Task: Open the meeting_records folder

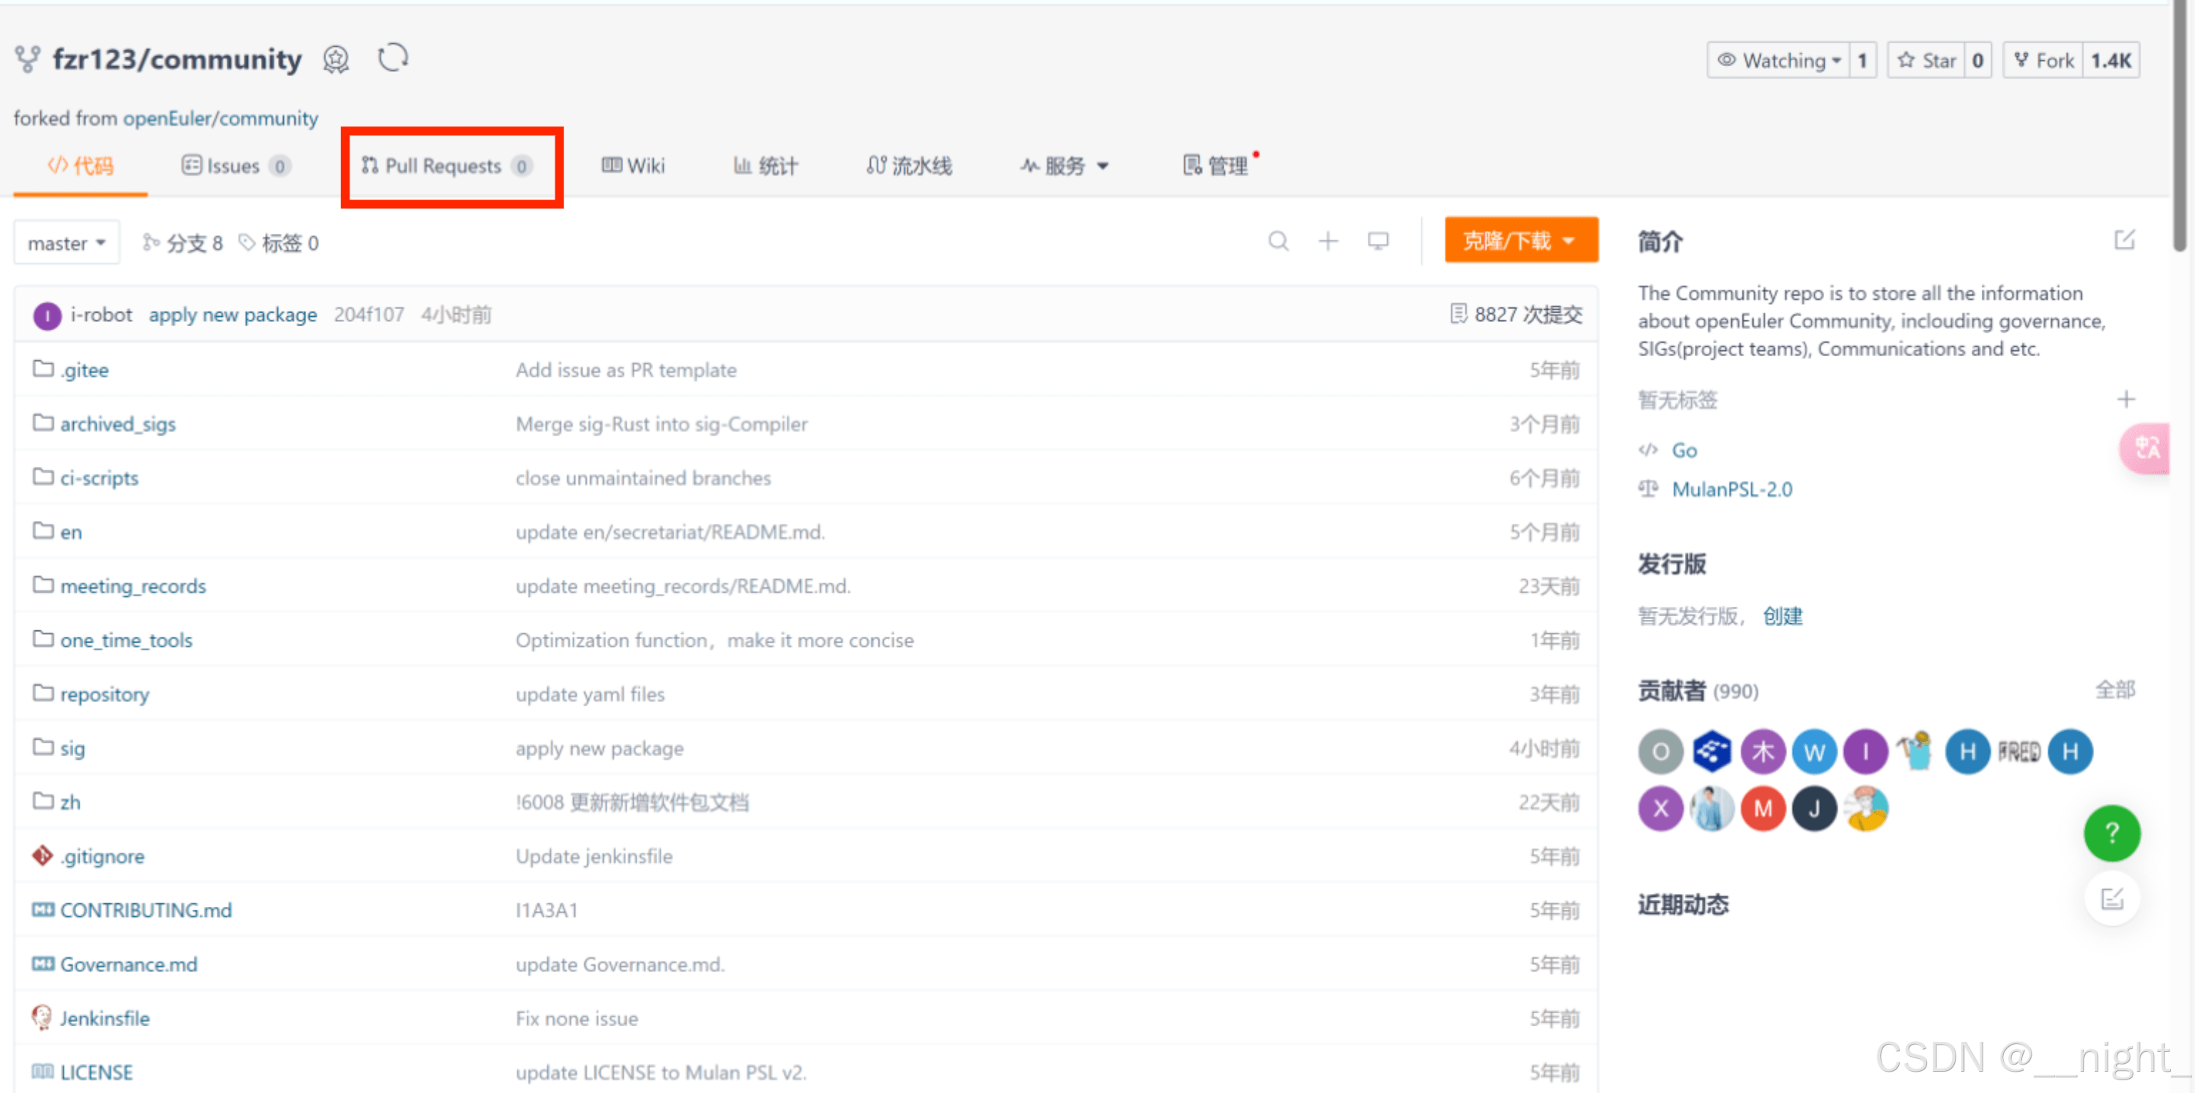Action: click(x=132, y=586)
